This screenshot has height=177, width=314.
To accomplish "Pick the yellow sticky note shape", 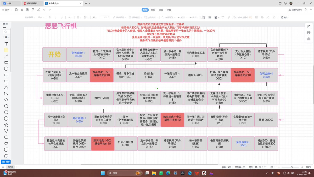I will tap(6, 50).
